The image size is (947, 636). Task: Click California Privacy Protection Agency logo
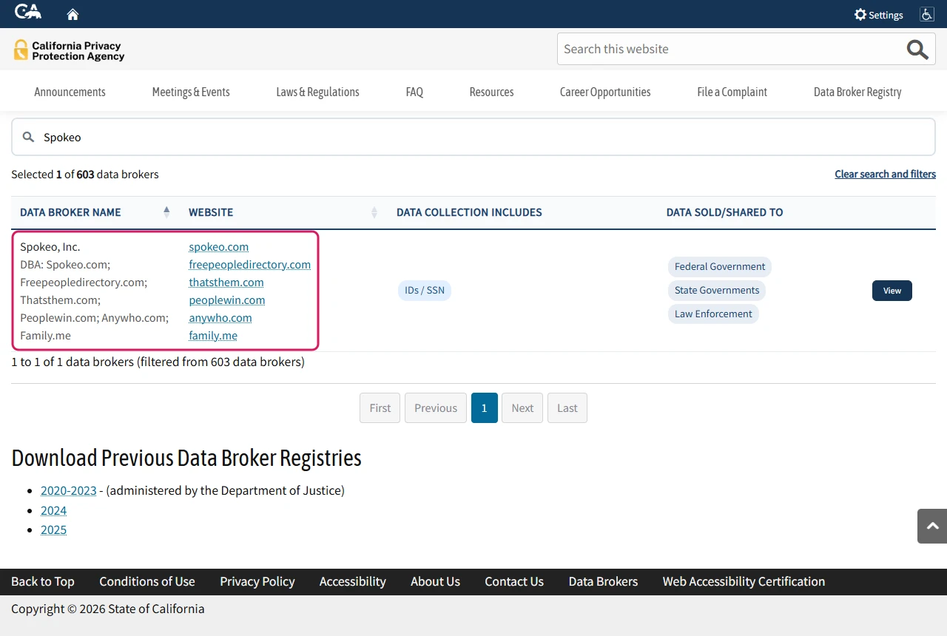click(69, 50)
